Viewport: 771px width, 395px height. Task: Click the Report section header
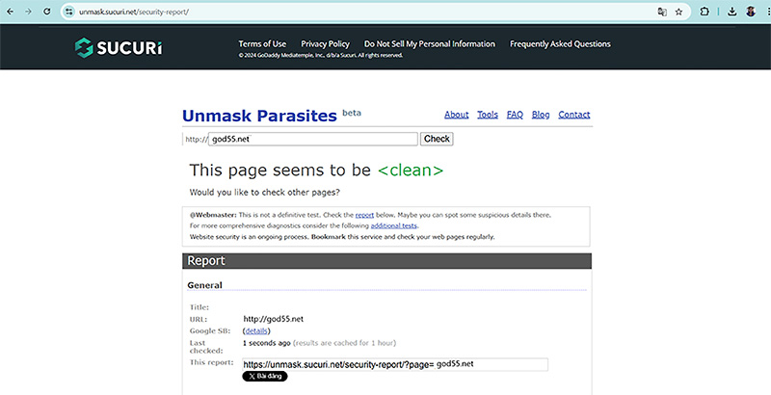click(x=386, y=261)
